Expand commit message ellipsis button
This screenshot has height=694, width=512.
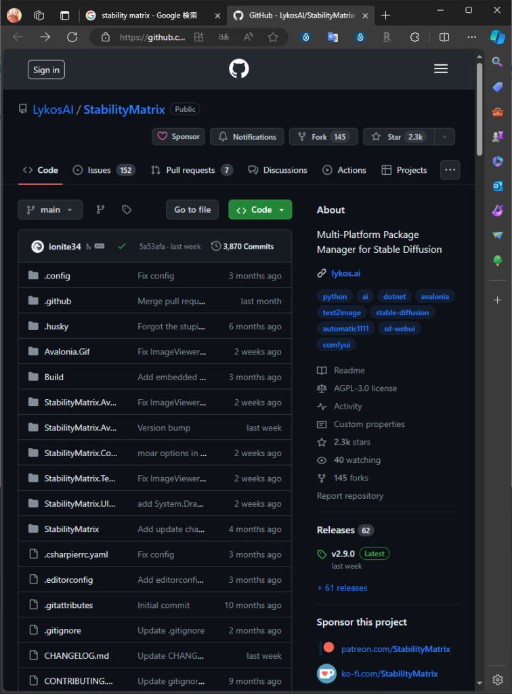click(100, 246)
